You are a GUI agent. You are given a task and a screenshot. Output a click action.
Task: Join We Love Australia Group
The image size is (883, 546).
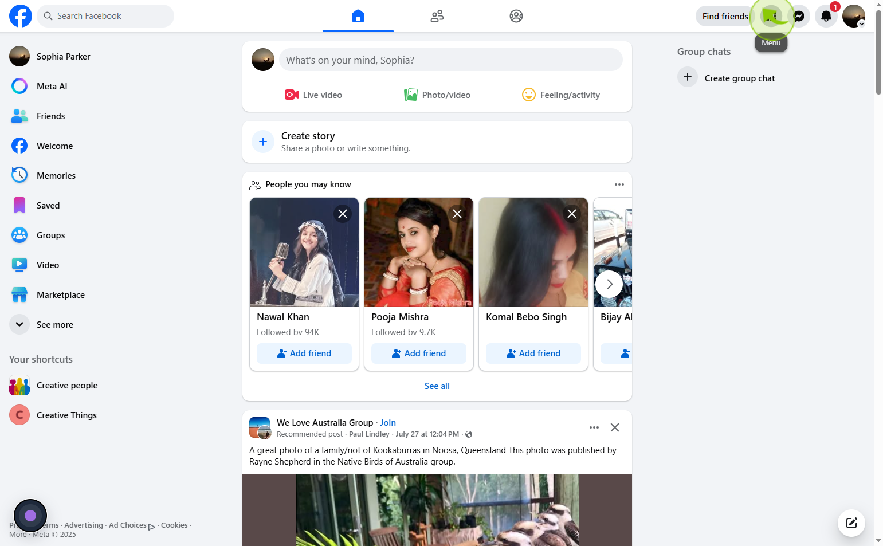pos(388,423)
